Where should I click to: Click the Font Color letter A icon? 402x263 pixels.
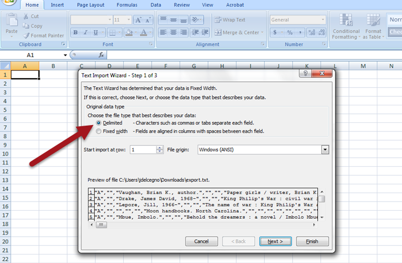coord(144,33)
